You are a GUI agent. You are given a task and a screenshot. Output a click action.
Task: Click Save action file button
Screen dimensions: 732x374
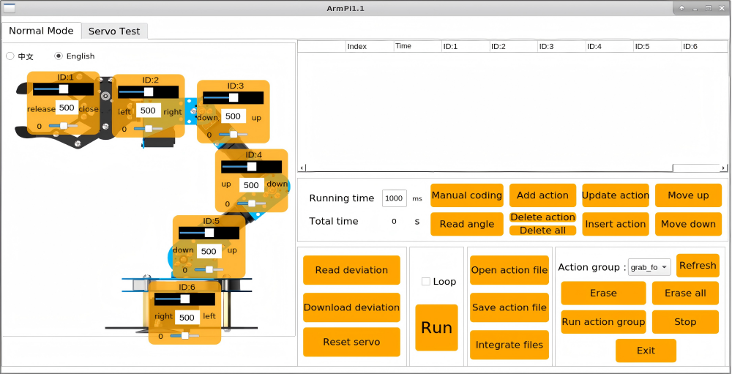click(x=509, y=307)
